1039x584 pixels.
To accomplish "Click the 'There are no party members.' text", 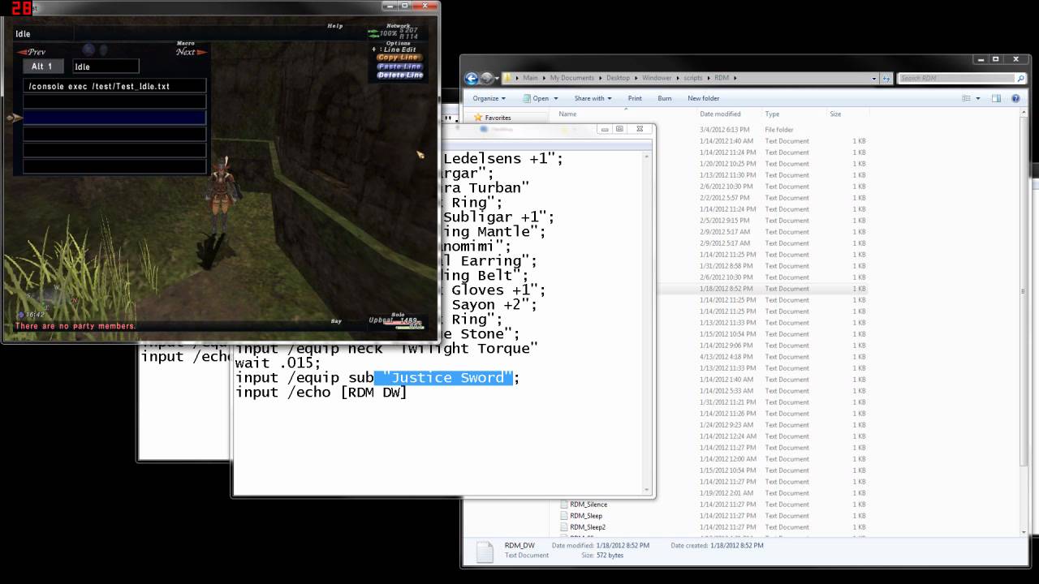I will 75,326.
